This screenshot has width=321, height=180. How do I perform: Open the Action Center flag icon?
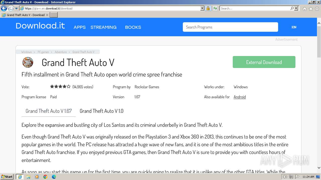(x=297, y=177)
